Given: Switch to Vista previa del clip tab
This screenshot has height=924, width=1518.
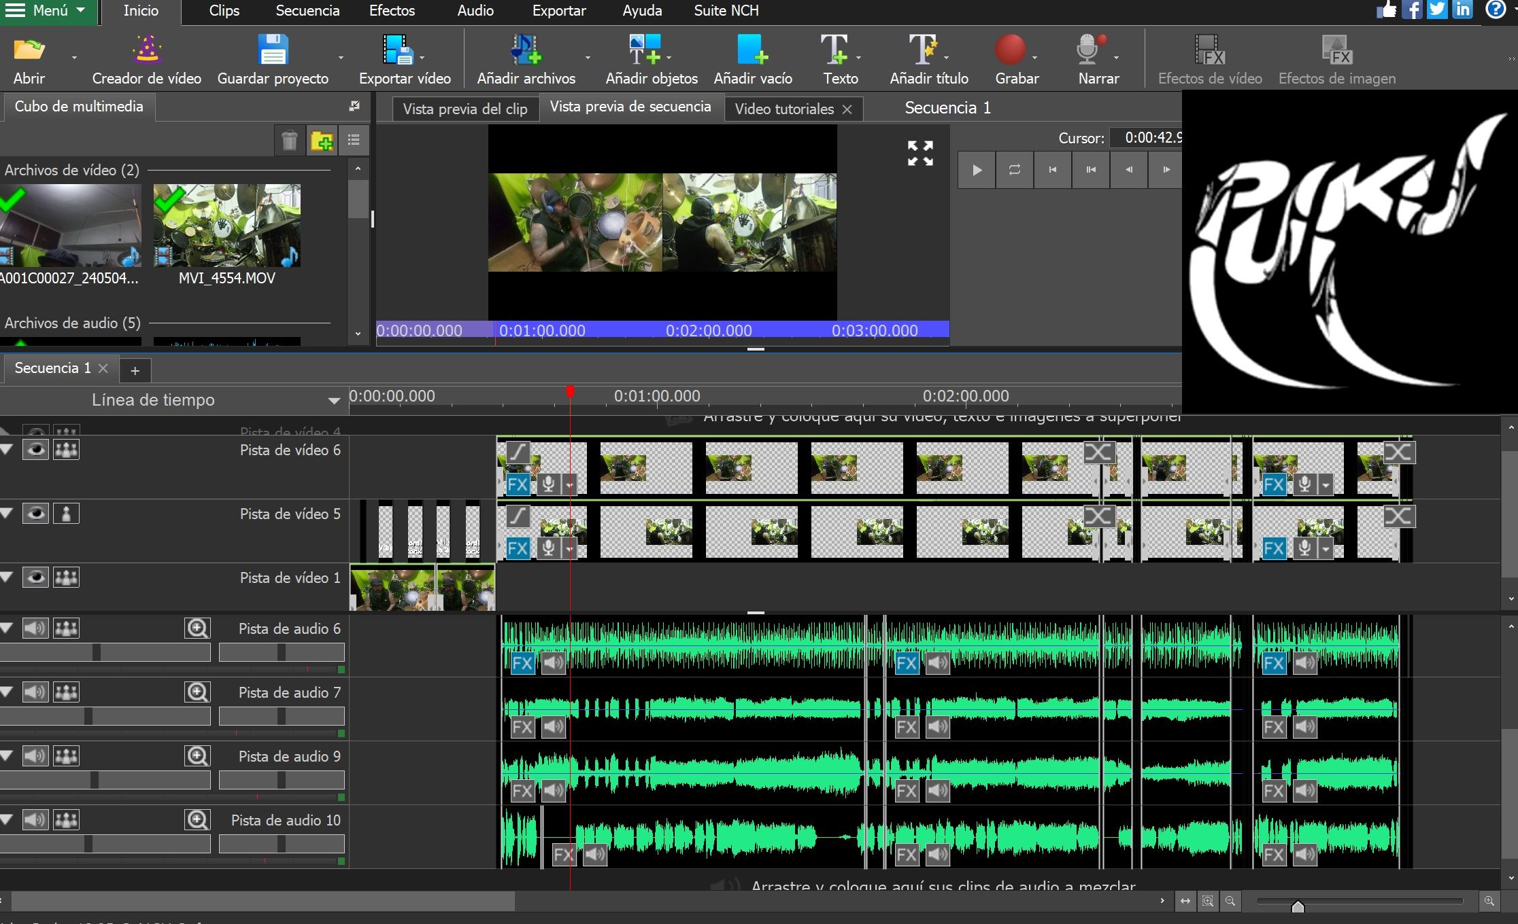Looking at the screenshot, I should coord(465,109).
